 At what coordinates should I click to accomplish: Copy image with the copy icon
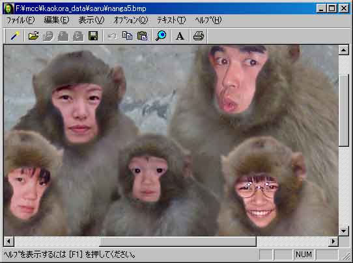pos(127,36)
